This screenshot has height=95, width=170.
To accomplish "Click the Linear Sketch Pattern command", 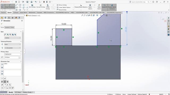I will 64,7.
